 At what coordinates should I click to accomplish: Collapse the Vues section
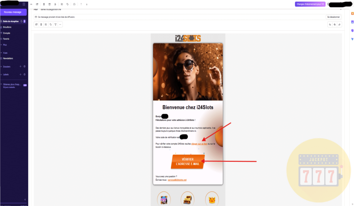(4, 53)
